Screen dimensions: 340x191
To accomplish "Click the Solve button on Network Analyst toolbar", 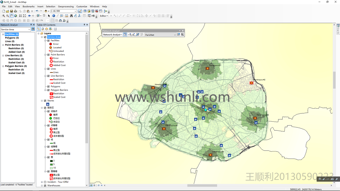I will click(138, 35).
